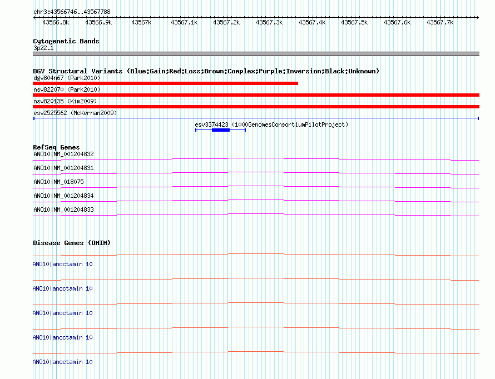Select the red dgv804n67 loss bar
This screenshot has height=379, width=495.
tap(165, 83)
